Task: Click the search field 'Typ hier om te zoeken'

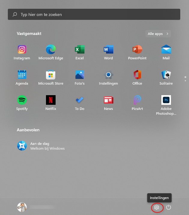Action: [94, 14]
